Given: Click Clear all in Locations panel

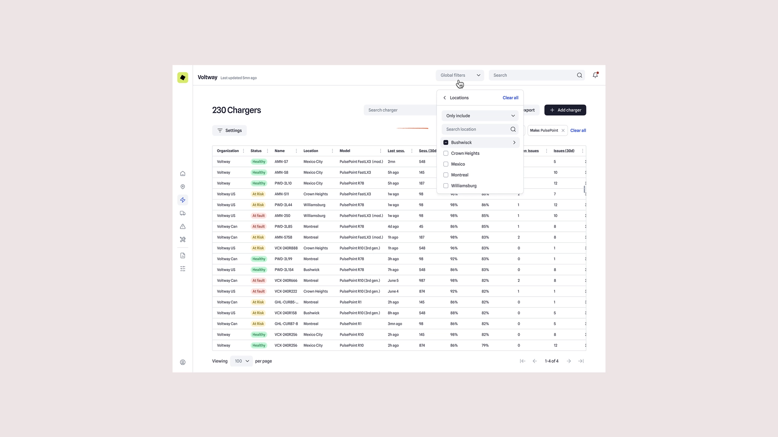Looking at the screenshot, I should coord(510,98).
